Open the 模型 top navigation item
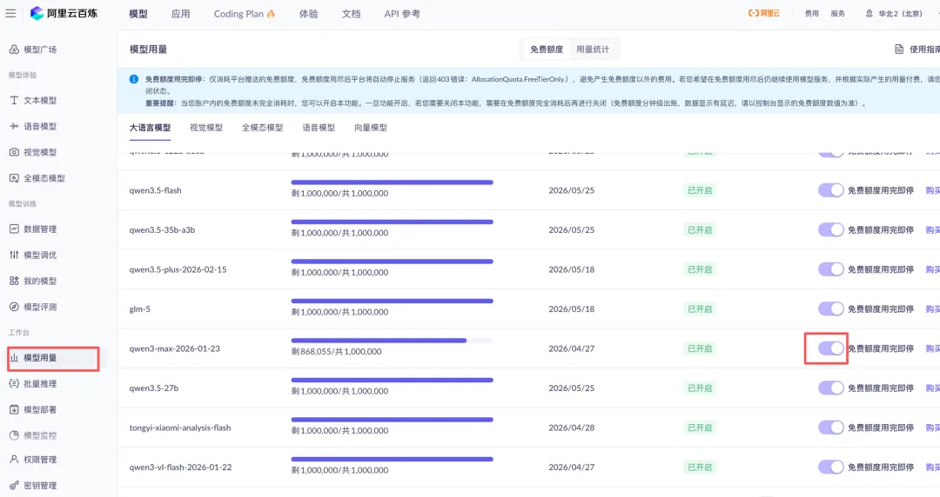 pos(138,14)
